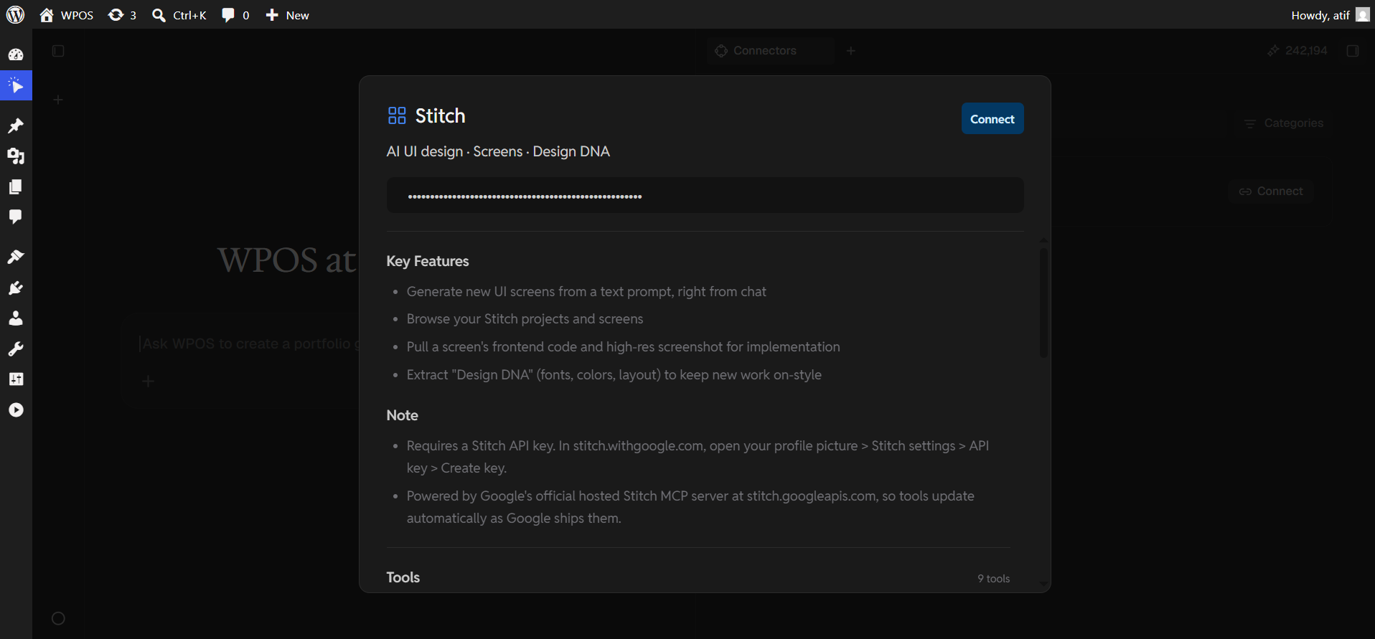1375x639 pixels.
Task: Open the WordPress logo menu
Action: pyautogui.click(x=15, y=14)
